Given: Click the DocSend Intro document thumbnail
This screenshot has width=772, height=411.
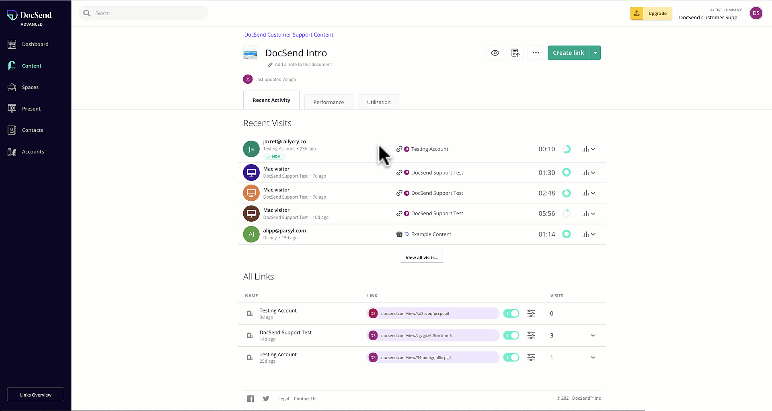Looking at the screenshot, I should [250, 53].
